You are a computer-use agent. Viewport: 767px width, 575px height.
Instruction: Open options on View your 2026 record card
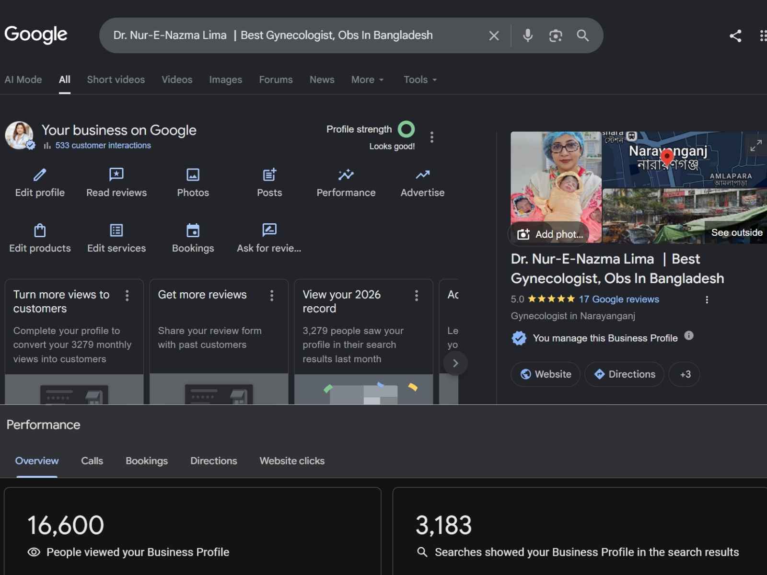click(x=417, y=296)
